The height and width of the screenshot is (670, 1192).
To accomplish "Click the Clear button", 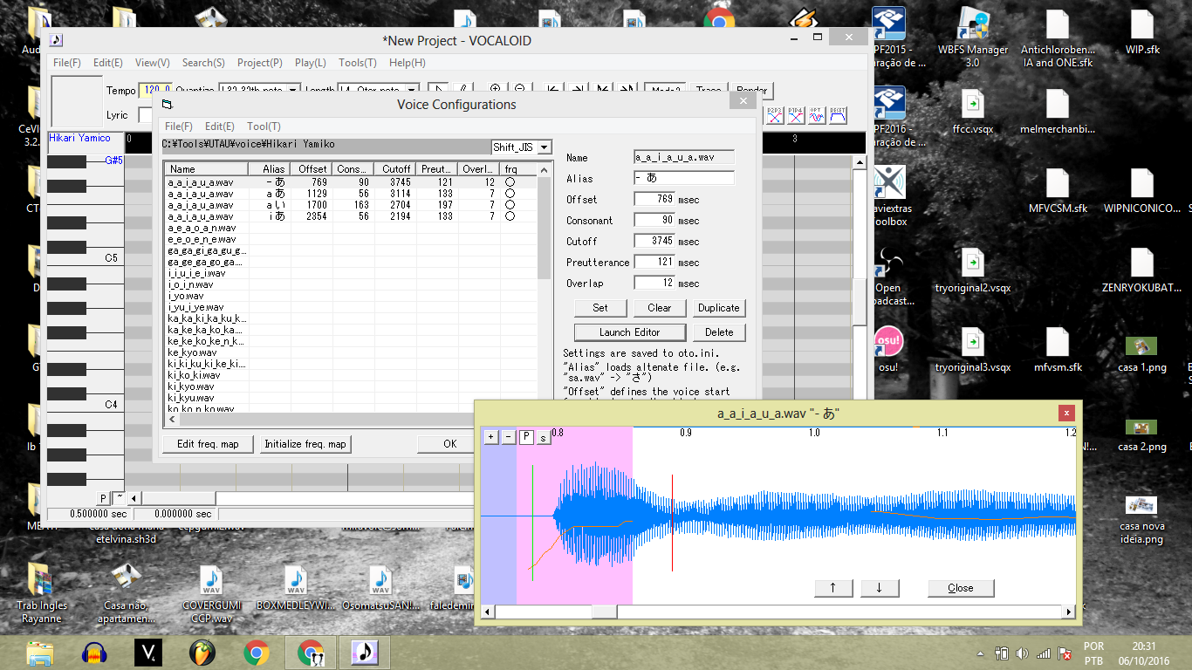I will pos(660,308).
